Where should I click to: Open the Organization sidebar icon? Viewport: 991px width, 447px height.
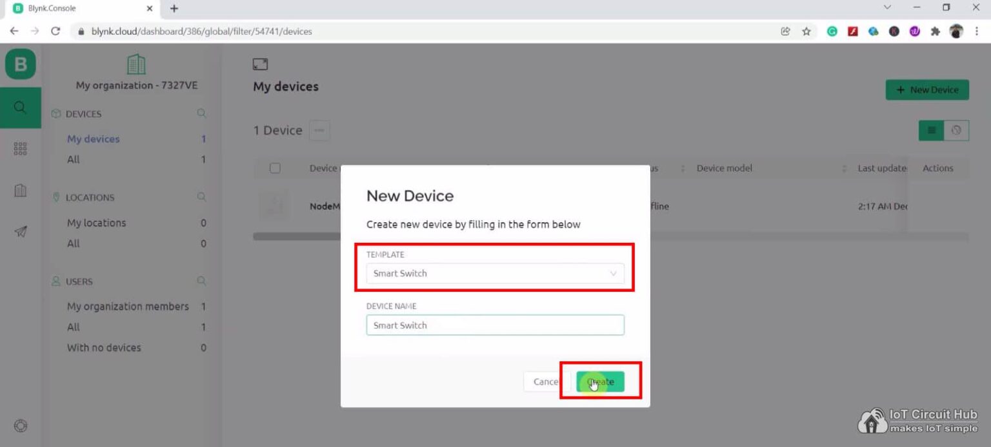(20, 191)
